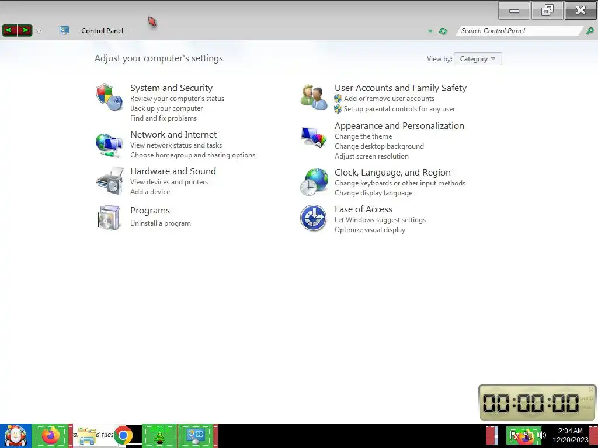Click the Ease of Access blue icon

(x=313, y=218)
